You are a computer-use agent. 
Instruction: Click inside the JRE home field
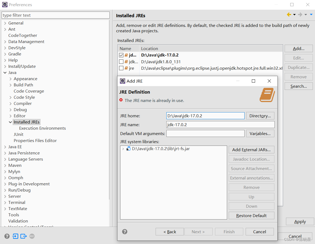pos(205,116)
